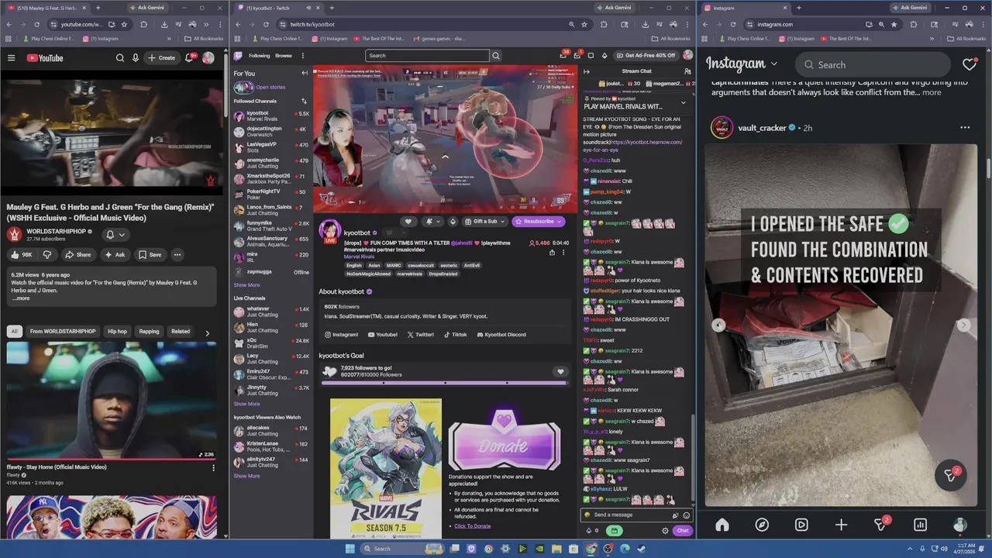This screenshot has width=992, height=558.
Task: Click YouTube Create button
Action: click(x=162, y=58)
